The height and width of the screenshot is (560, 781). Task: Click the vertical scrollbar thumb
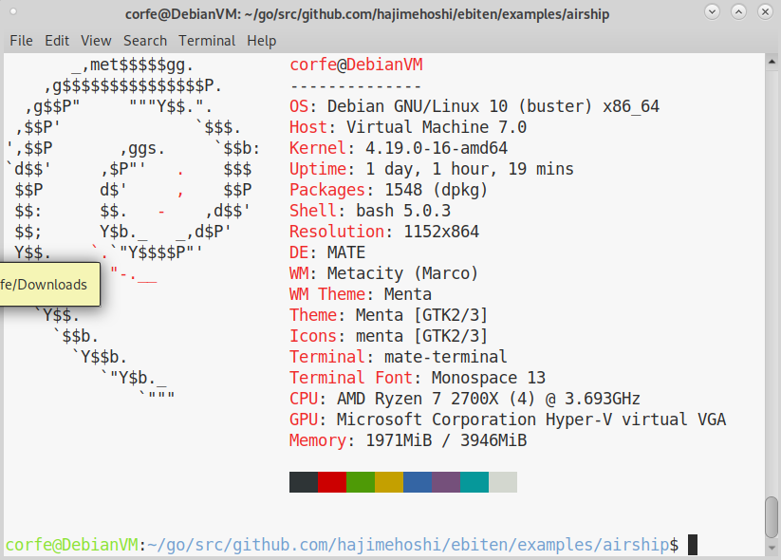[x=772, y=517]
